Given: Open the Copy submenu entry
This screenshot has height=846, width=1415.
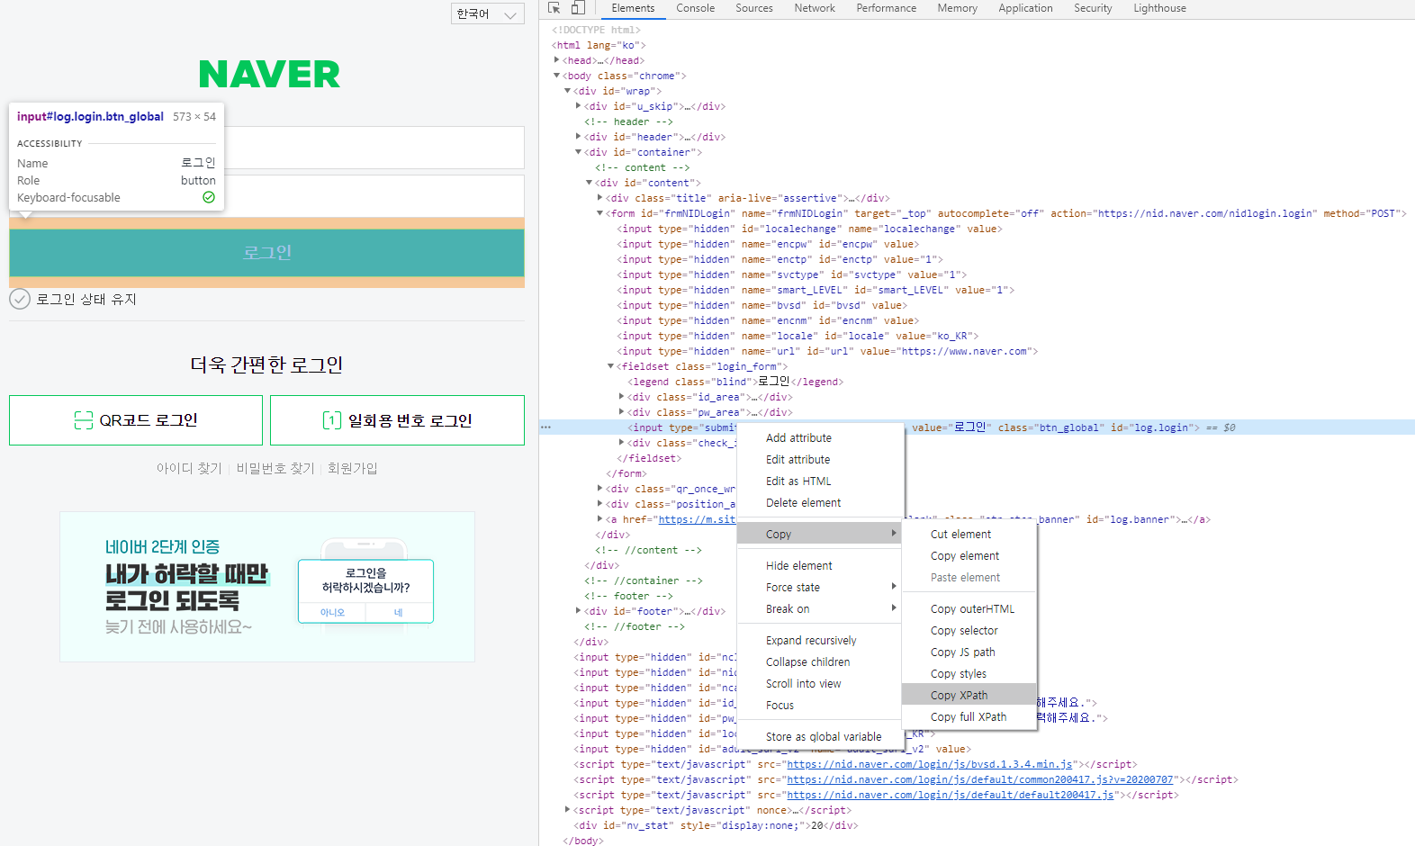Looking at the screenshot, I should 820,534.
